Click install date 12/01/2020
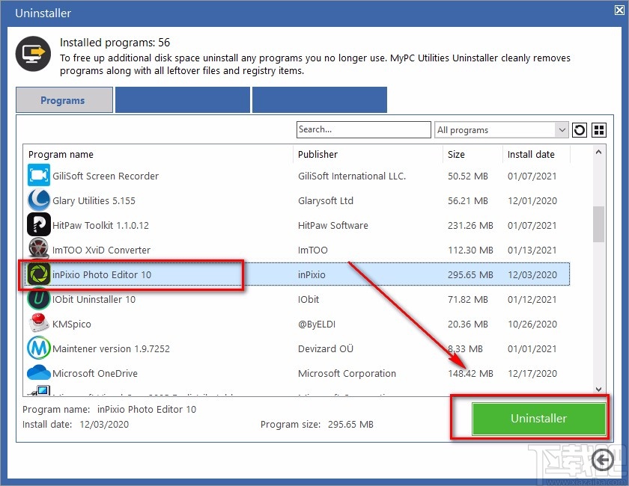The width and height of the screenshot is (629, 486). tap(532, 200)
